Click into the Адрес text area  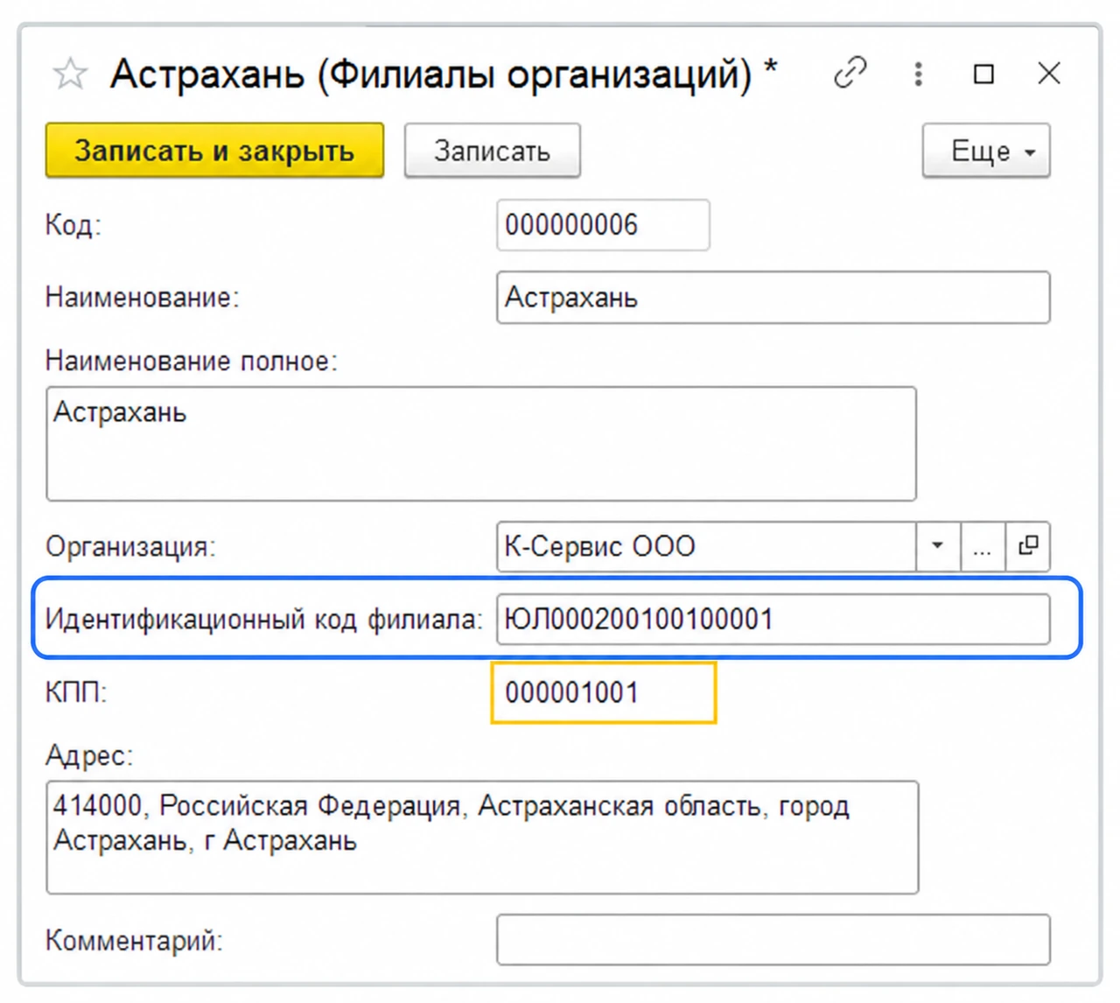pyautogui.click(x=482, y=838)
